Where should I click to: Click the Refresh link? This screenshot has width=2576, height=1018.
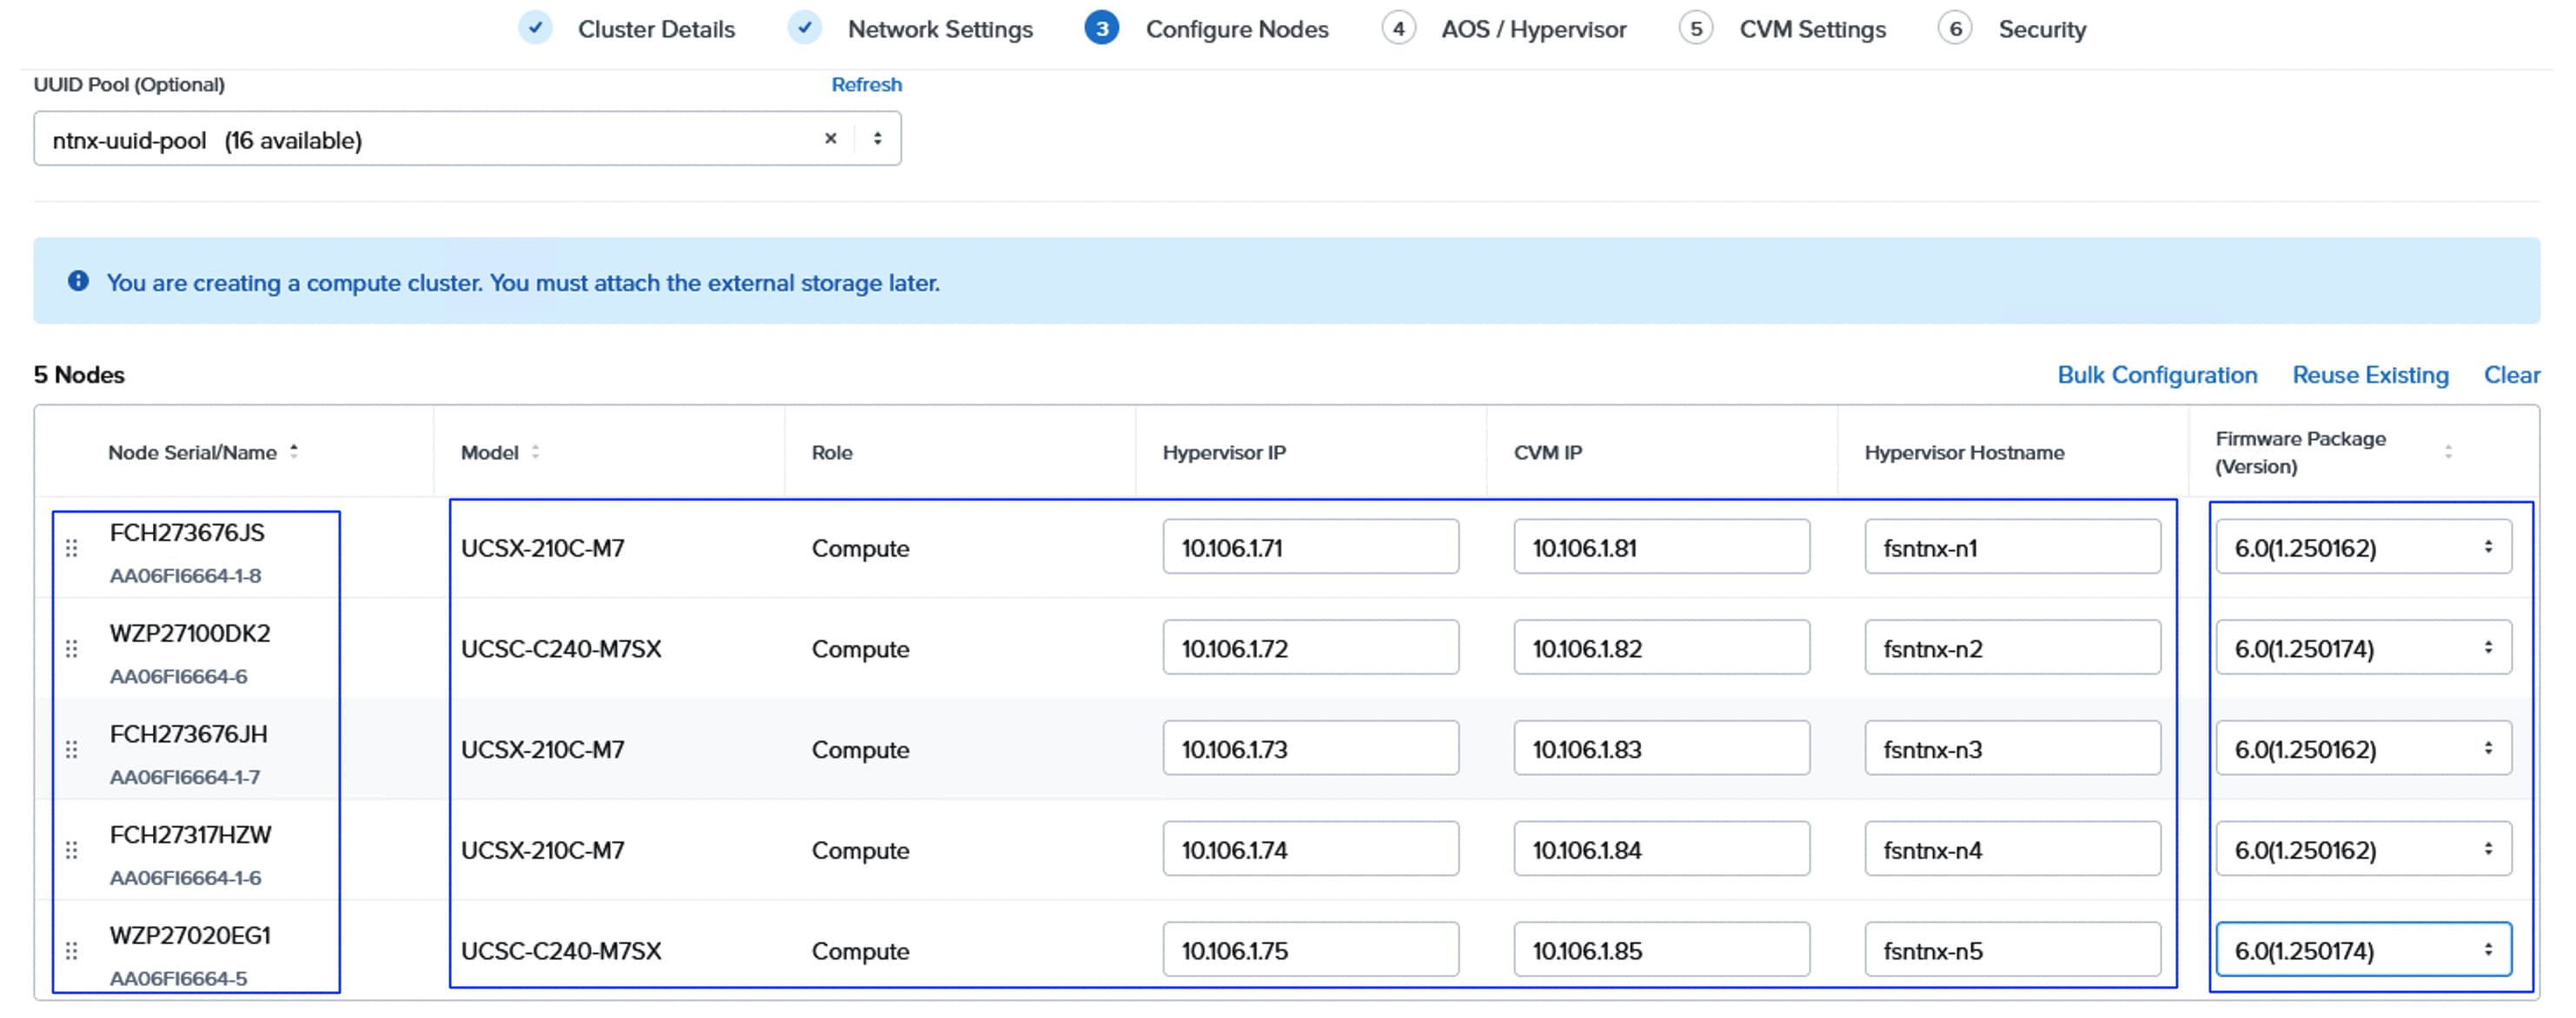[x=866, y=85]
